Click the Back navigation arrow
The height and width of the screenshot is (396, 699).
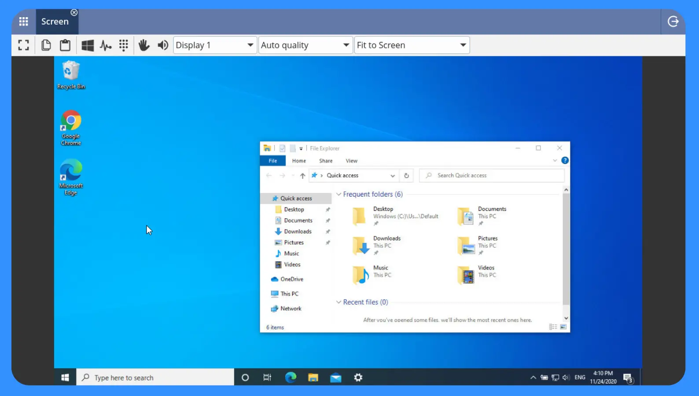269,176
